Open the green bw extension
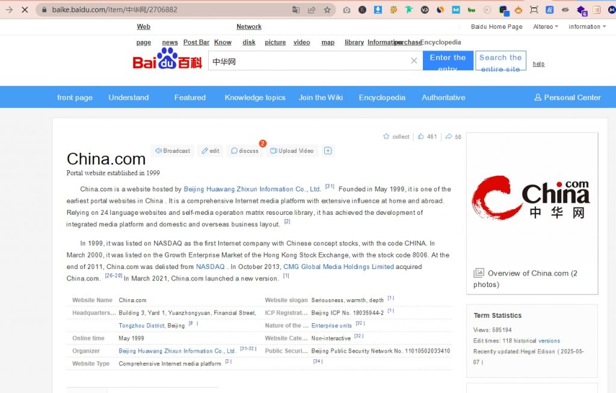 (x=472, y=10)
